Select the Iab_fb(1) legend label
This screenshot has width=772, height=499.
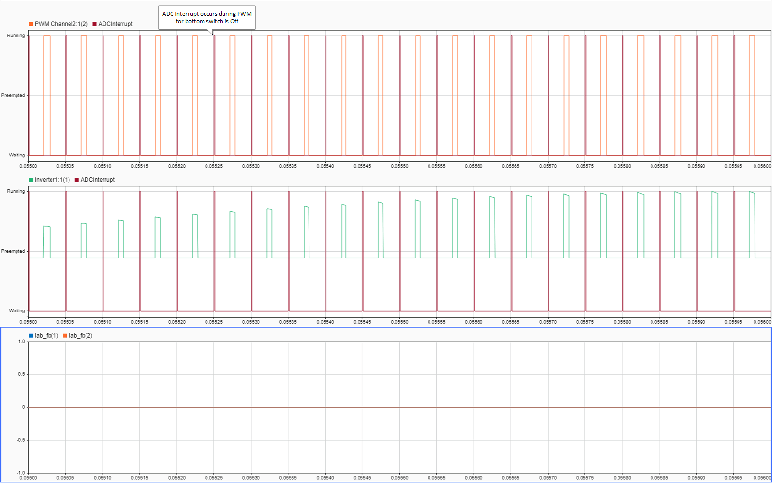pos(47,336)
